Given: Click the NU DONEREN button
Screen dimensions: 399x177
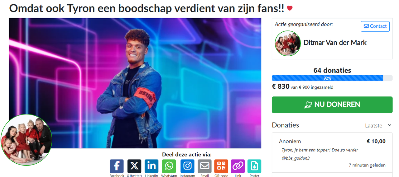Looking at the screenshot, I should tap(332, 105).
